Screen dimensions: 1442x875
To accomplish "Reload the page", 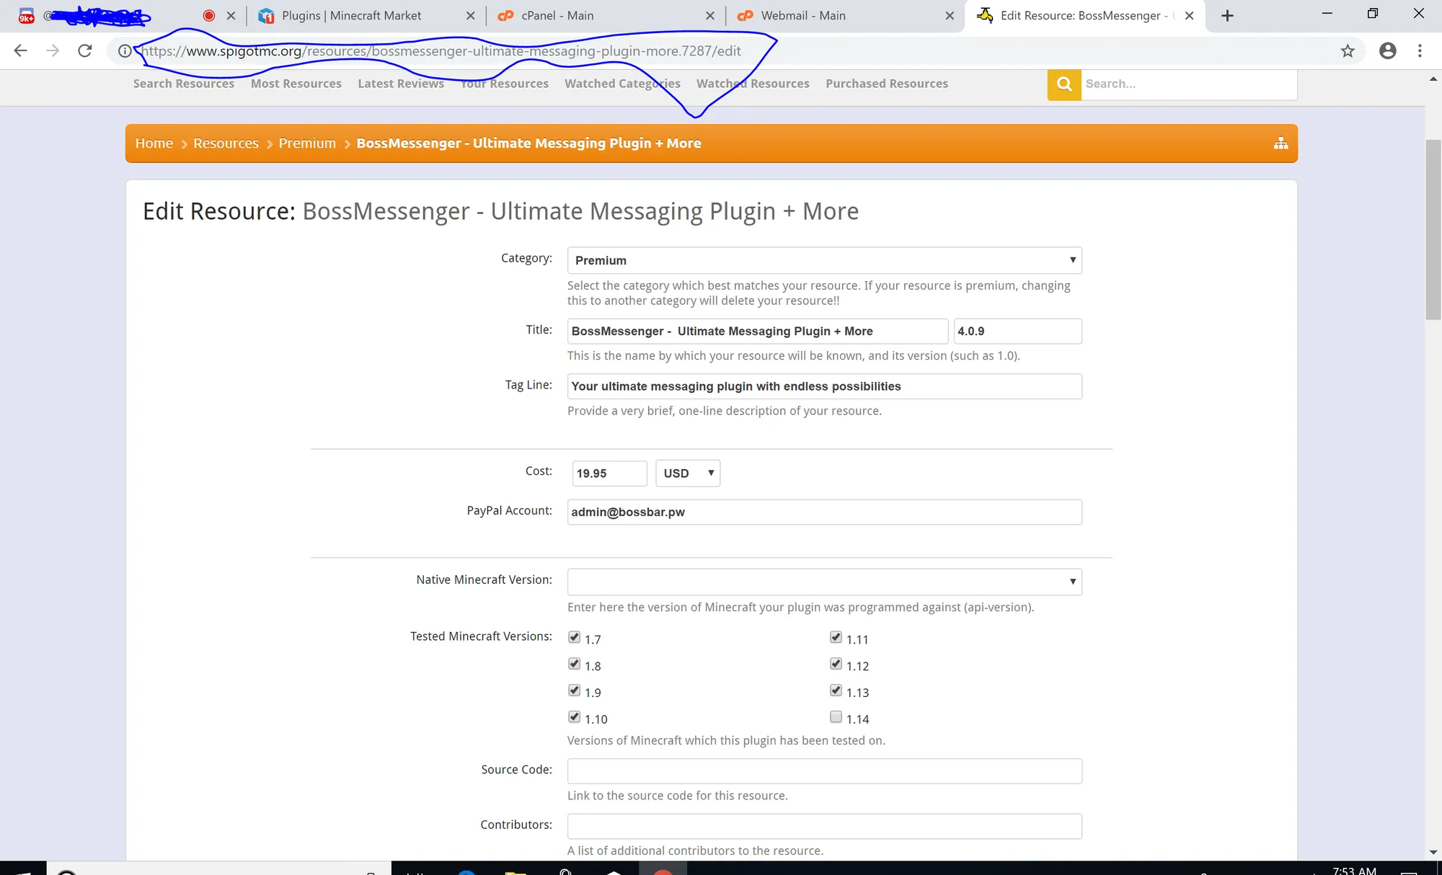I will [x=85, y=51].
